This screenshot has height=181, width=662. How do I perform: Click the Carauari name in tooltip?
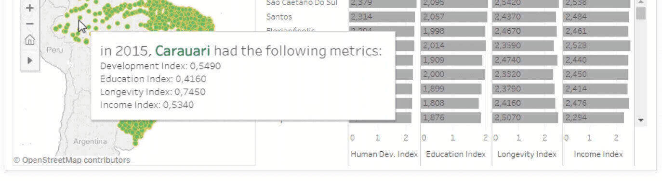(x=183, y=51)
